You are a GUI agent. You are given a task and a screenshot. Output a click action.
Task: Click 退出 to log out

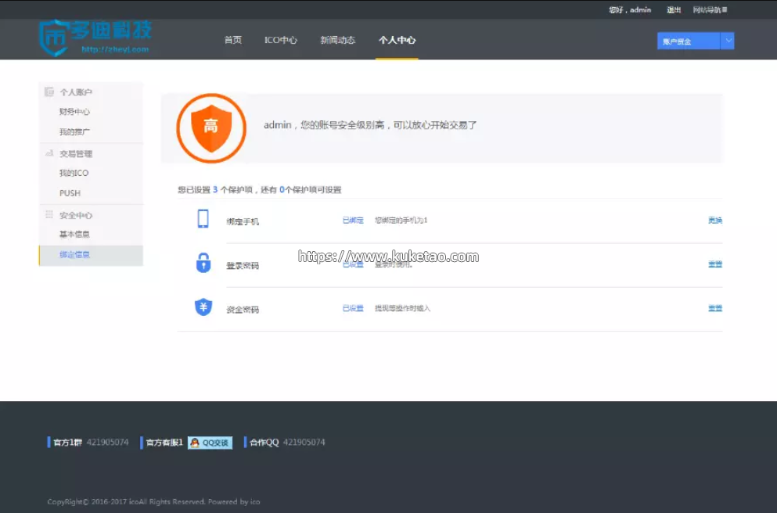click(673, 10)
